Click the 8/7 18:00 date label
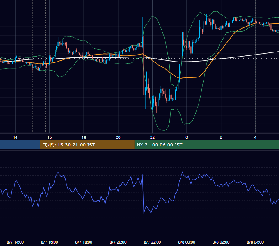279x246 pixels. pos(84,242)
